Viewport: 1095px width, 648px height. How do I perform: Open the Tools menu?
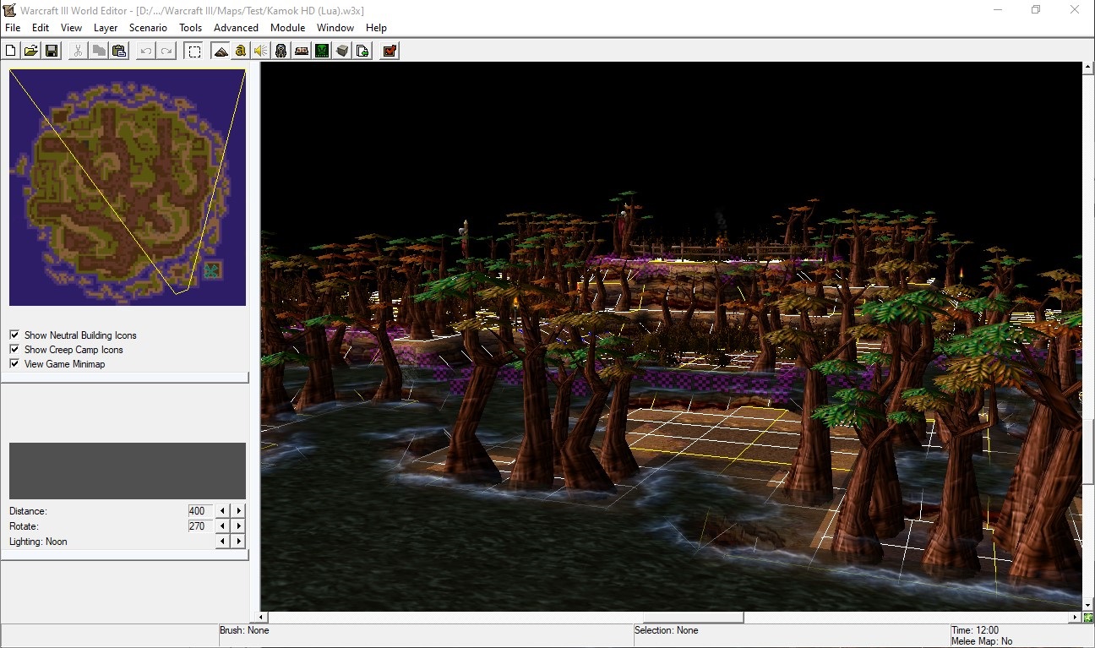click(191, 28)
